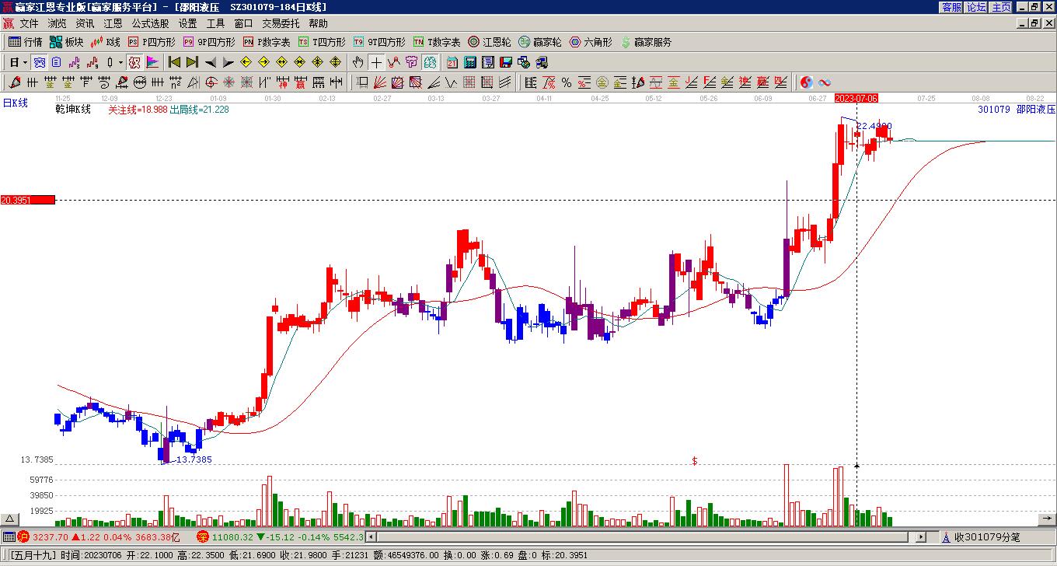Viewport: 1057px width, 566px height.
Task: Open the 9P四方形 tool
Action: point(209,42)
